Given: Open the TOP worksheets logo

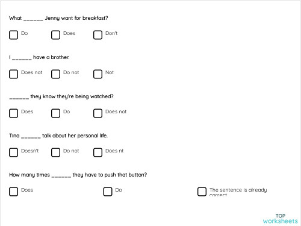Looking at the screenshot, I should 281,219.
